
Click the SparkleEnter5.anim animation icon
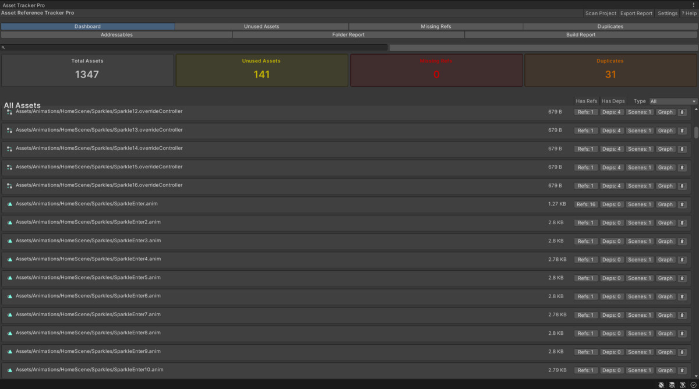[x=9, y=278]
